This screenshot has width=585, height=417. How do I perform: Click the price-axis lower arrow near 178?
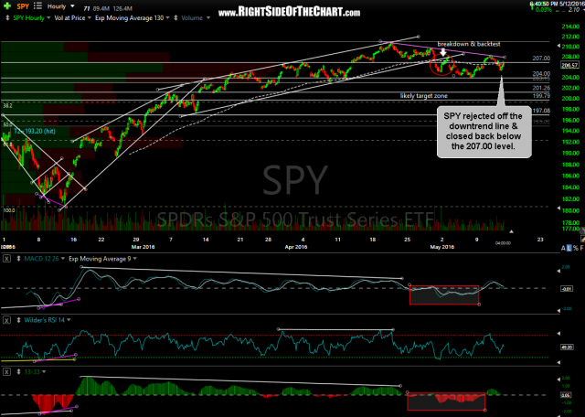pos(558,209)
